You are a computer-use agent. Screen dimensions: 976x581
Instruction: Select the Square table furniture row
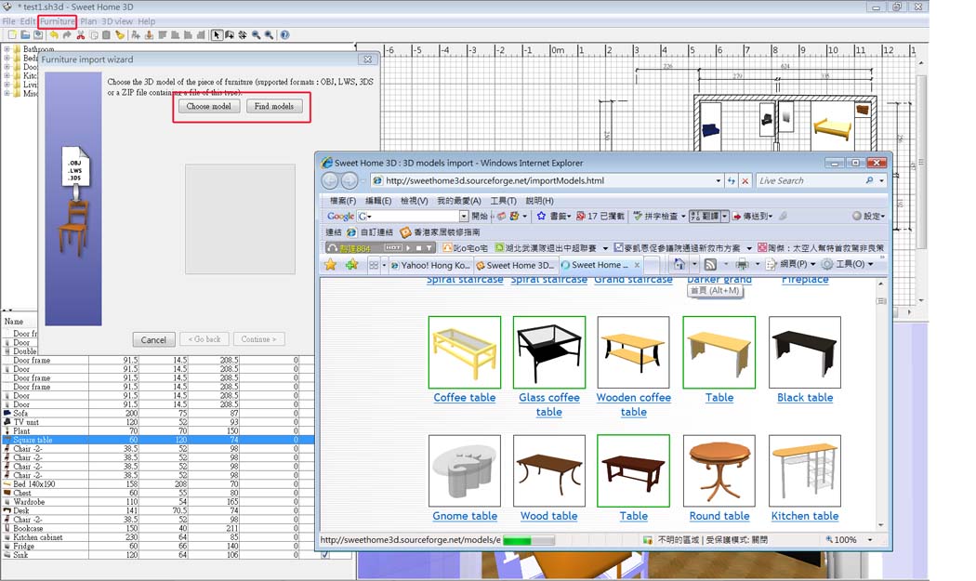pos(157,440)
